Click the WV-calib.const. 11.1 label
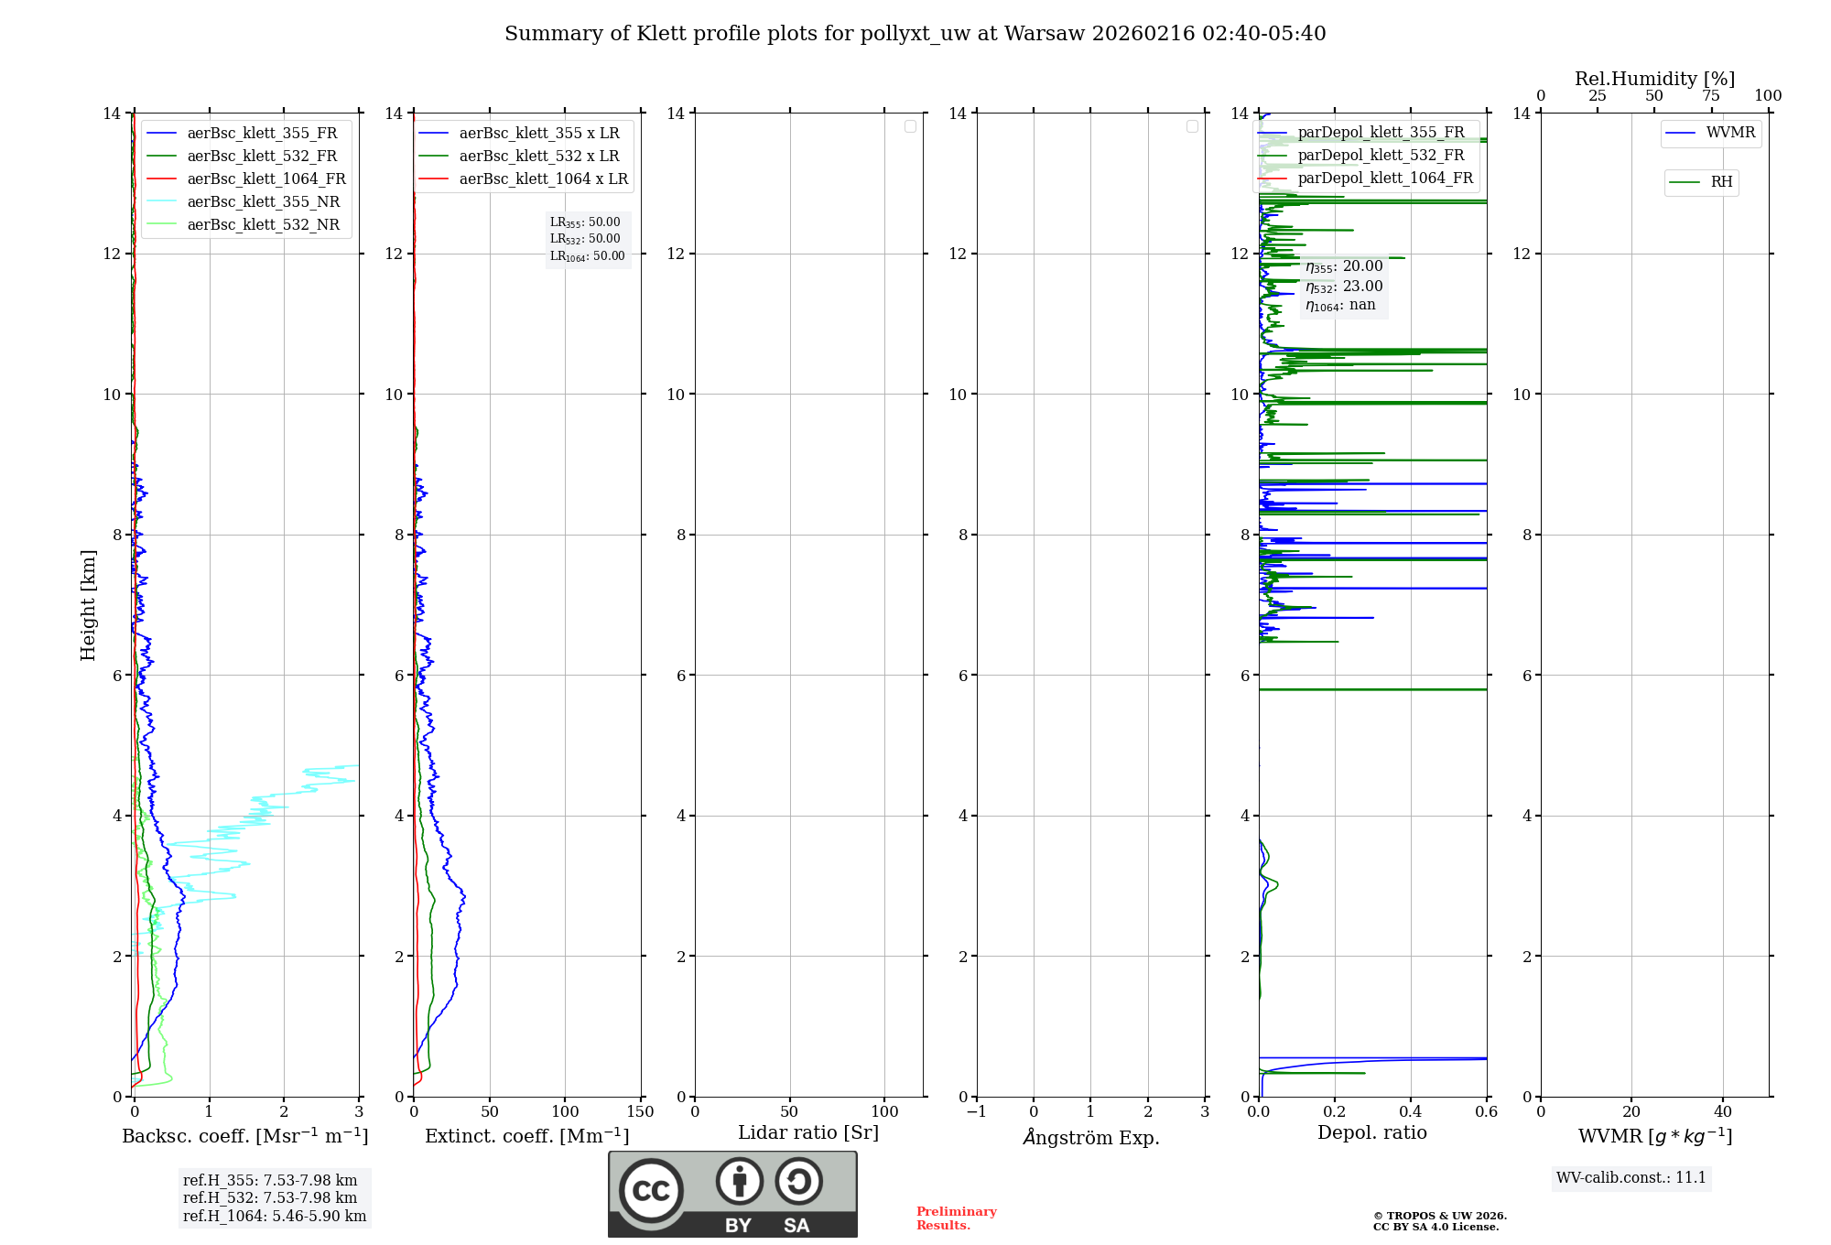Image resolution: width=1831 pixels, height=1245 pixels. [x=1631, y=1177]
